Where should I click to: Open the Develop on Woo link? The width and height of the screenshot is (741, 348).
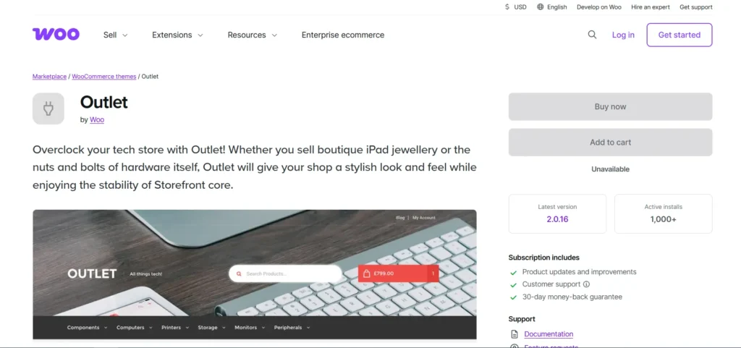598,7
